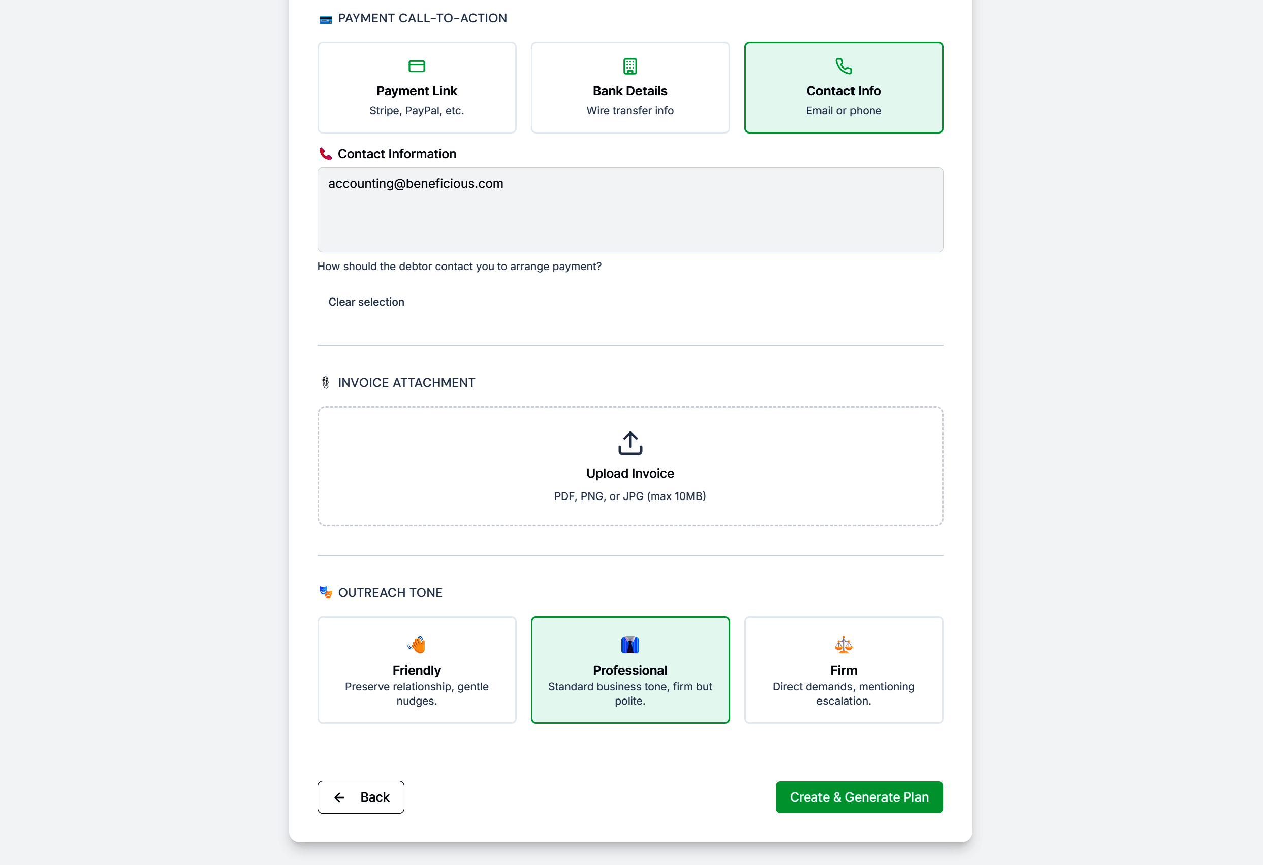
Task: Click the Firm scales icon
Action: [x=843, y=645]
